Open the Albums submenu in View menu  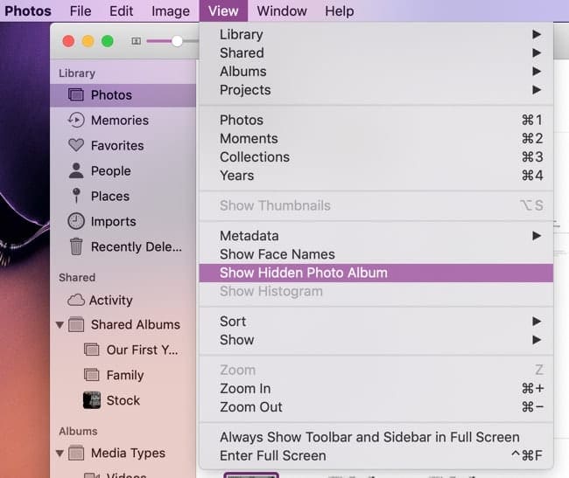pos(376,72)
